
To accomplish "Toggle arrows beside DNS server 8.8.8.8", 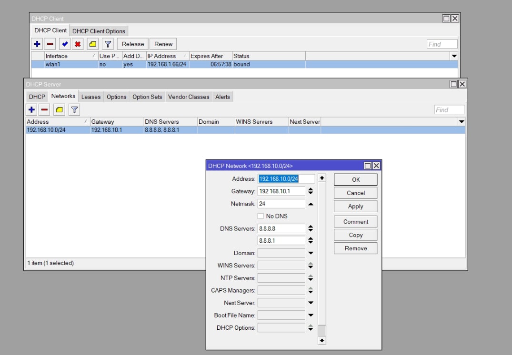I will [311, 228].
